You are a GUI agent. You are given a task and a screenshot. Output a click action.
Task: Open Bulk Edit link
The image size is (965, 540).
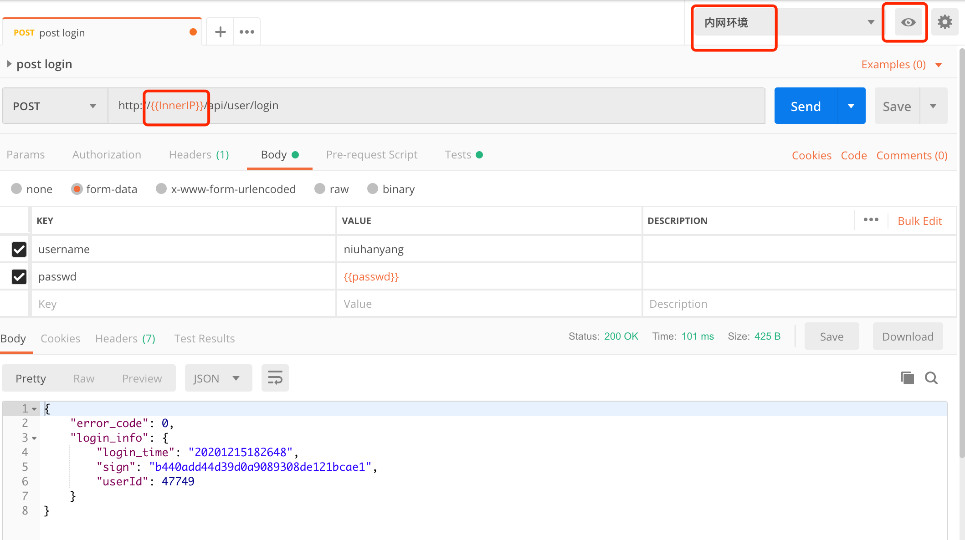click(919, 221)
